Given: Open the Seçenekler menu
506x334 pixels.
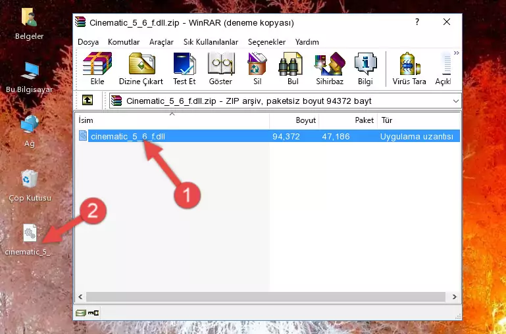Looking at the screenshot, I should pyautogui.click(x=266, y=42).
